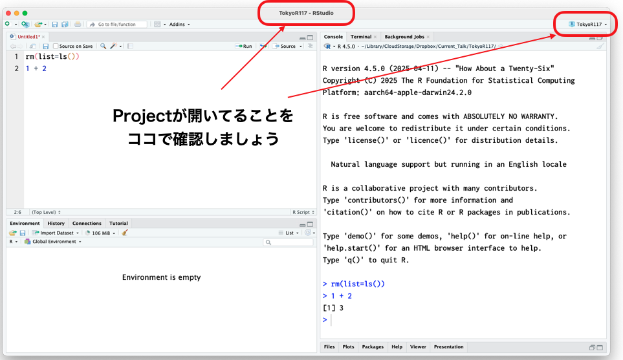
Task: Open the R language selector dropdown
Action: [13, 241]
